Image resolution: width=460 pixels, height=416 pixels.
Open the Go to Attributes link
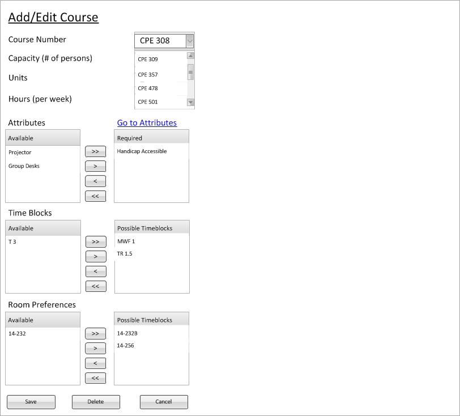[x=147, y=123]
